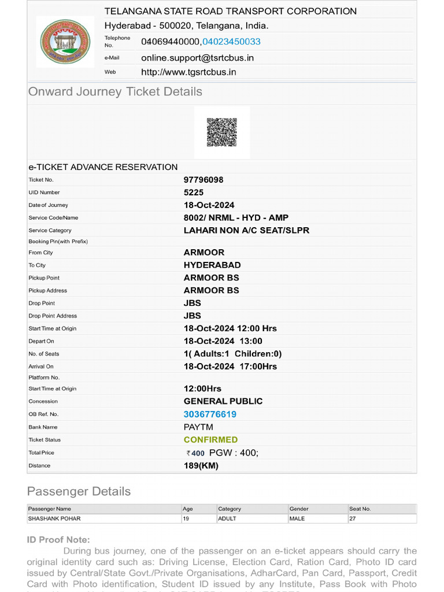
Task: Click the Seat No. column header
Action: click(360, 509)
